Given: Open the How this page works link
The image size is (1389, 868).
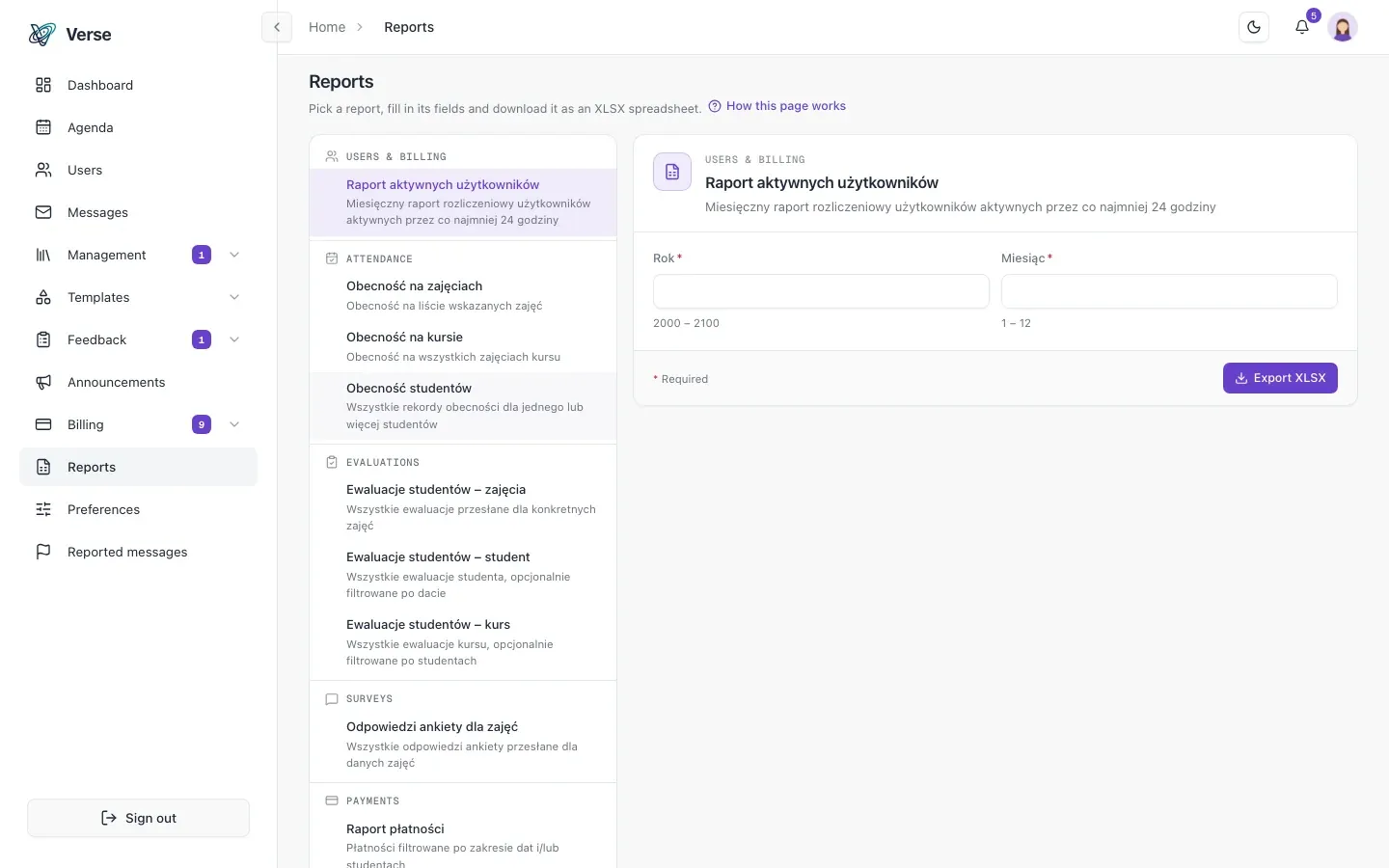Looking at the screenshot, I should tap(777, 106).
